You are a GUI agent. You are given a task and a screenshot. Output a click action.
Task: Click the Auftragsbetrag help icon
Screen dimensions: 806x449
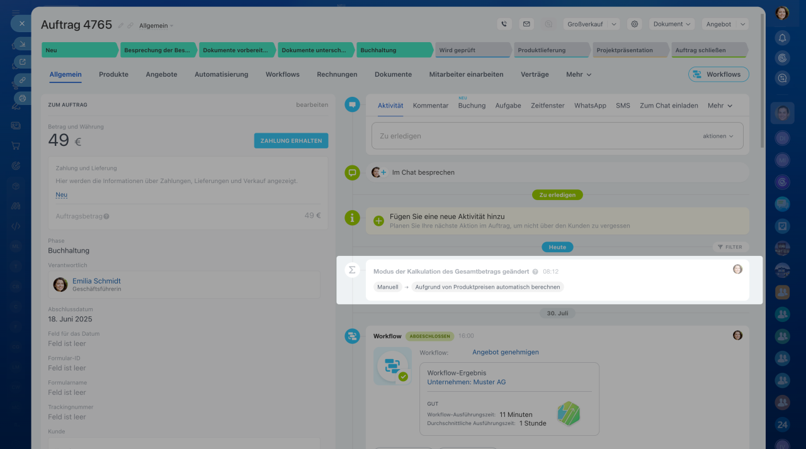(106, 216)
